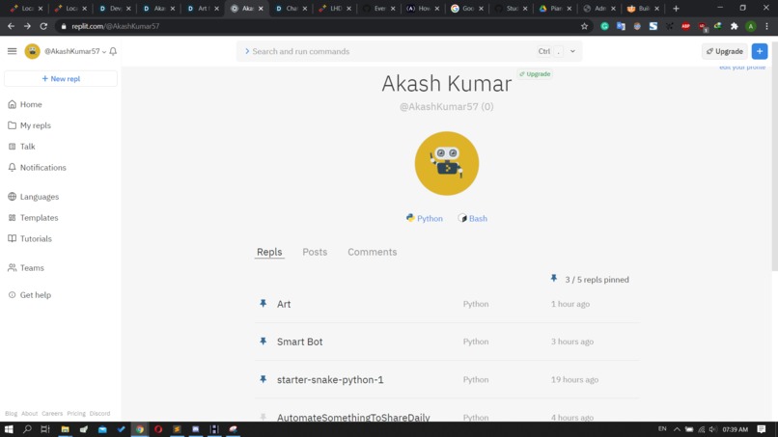Open Teams in sidebar
This screenshot has height=437, width=778.
click(26, 268)
